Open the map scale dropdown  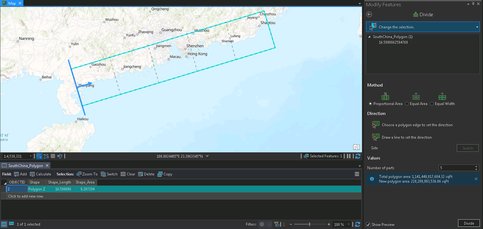point(31,156)
